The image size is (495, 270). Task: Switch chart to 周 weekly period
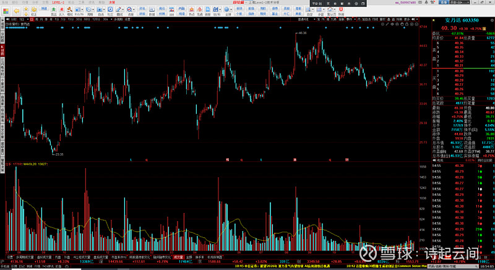37,19
